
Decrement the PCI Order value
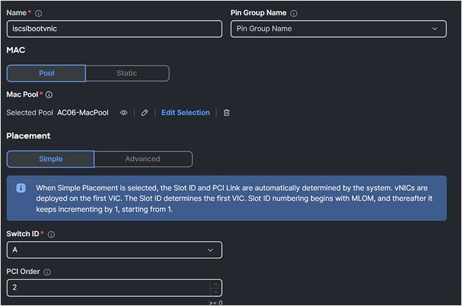click(x=216, y=291)
